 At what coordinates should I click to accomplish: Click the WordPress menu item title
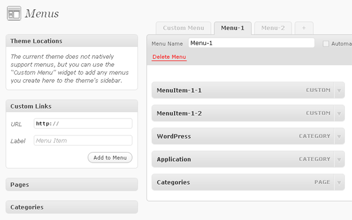pos(174,136)
